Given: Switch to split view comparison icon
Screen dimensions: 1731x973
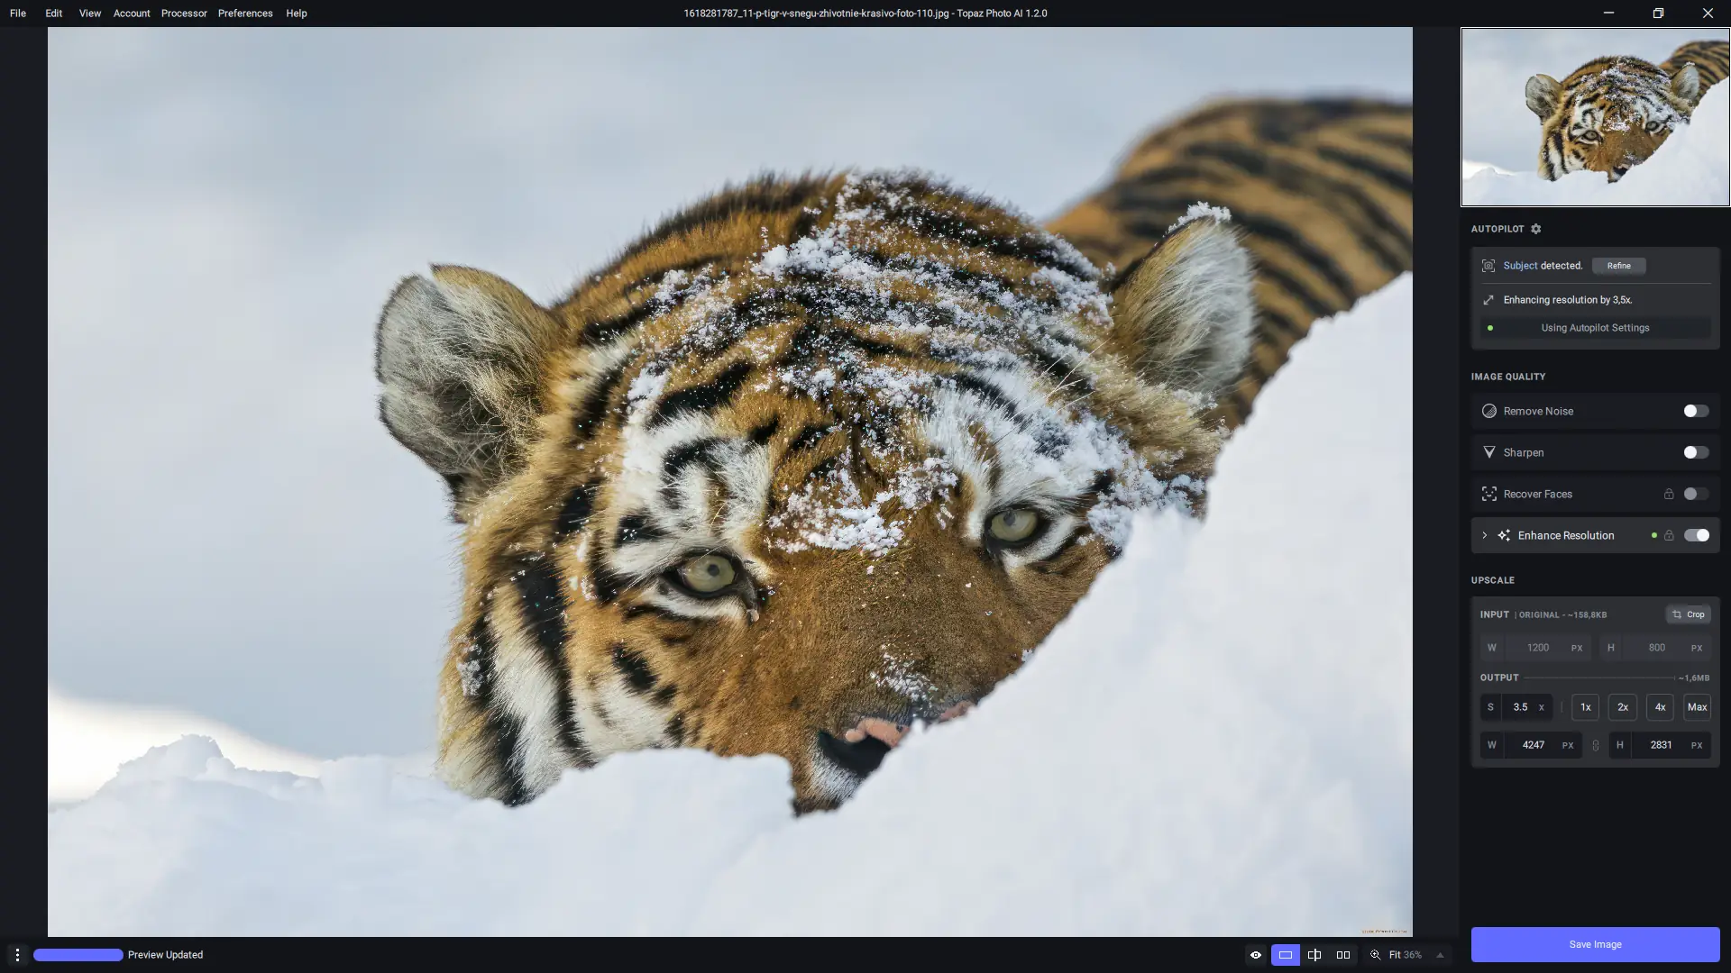Looking at the screenshot, I should tap(1314, 955).
